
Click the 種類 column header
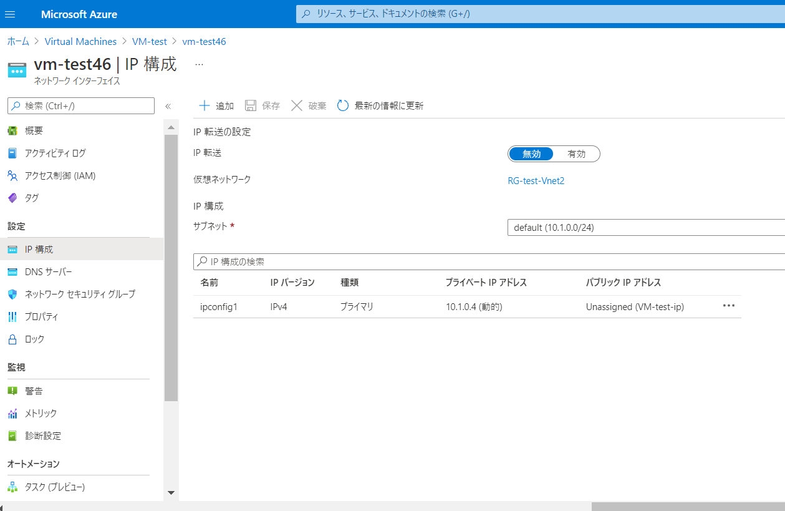[x=350, y=283]
